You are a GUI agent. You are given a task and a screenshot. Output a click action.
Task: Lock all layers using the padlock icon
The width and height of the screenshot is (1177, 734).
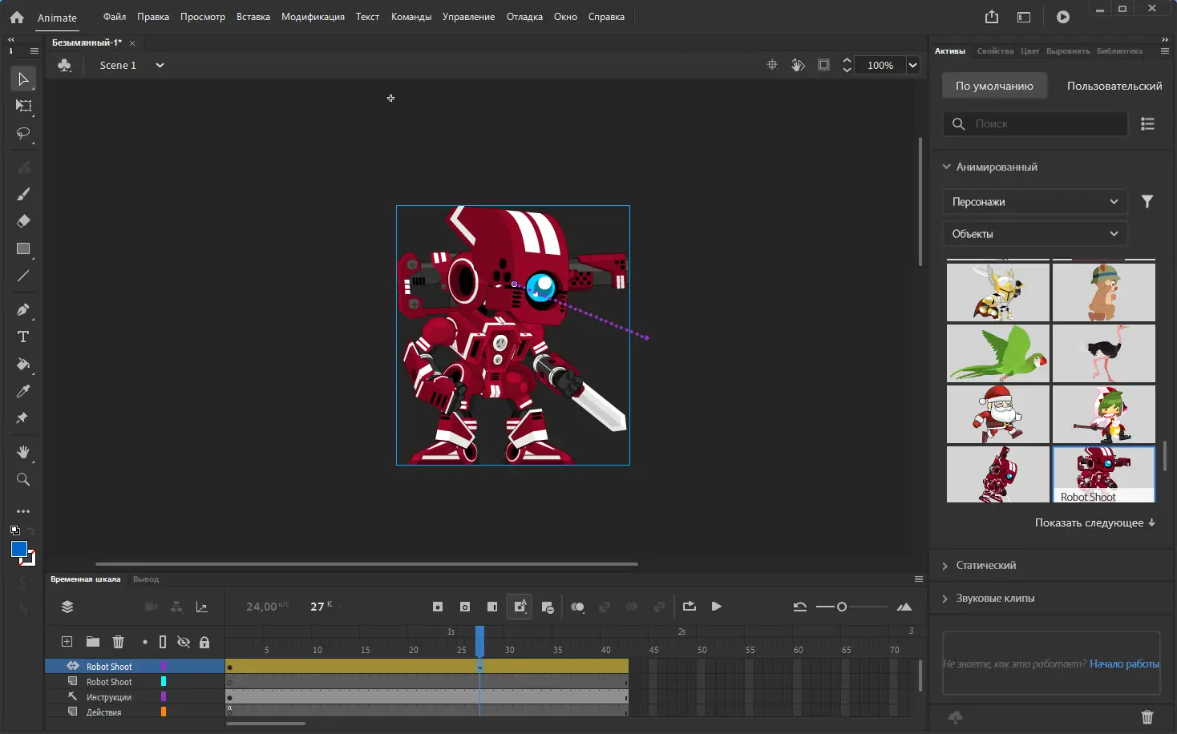pos(205,641)
